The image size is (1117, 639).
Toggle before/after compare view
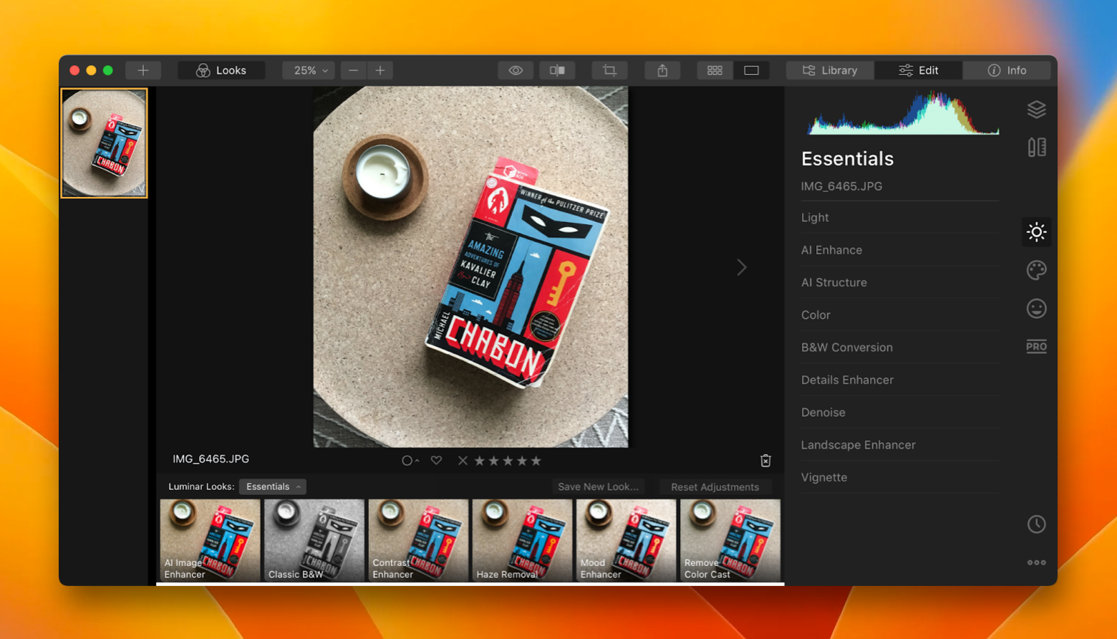pyautogui.click(x=557, y=70)
